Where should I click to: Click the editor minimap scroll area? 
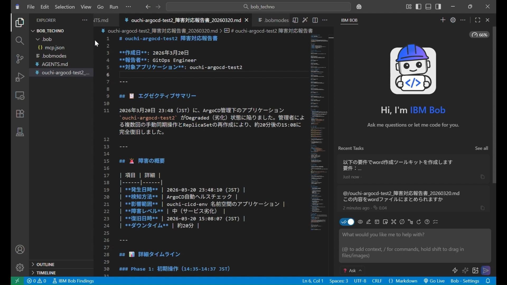319,132
